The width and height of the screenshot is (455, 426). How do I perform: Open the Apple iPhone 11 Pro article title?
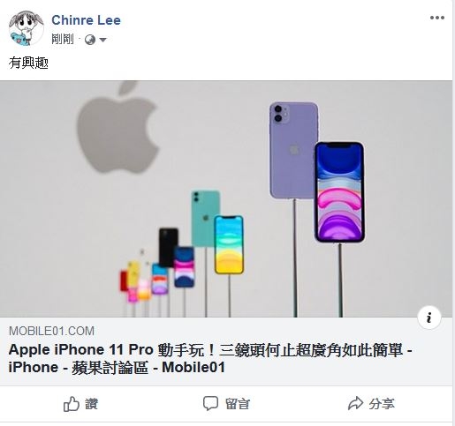coord(210,358)
